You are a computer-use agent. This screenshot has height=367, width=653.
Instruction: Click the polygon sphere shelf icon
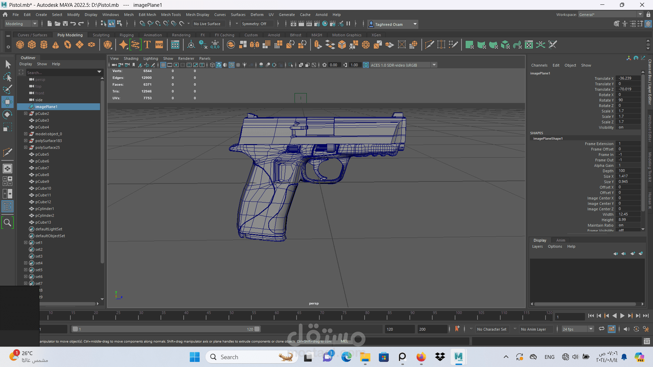(x=20, y=45)
